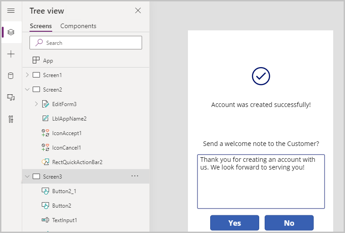345x233 pixels.
Task: Click the App grid icon
Action: [36, 60]
